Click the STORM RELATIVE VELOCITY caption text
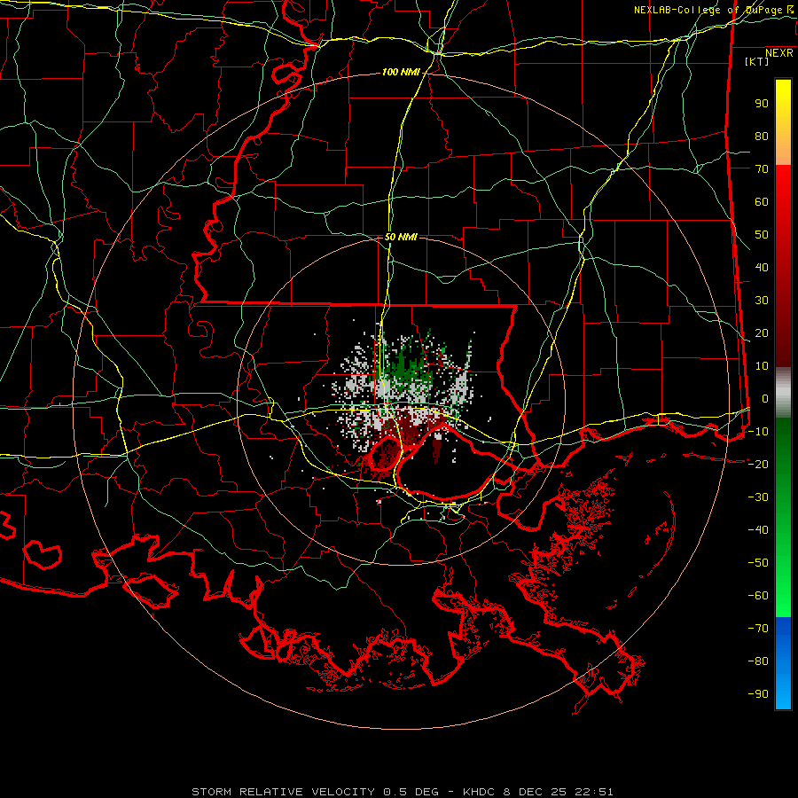Image resolution: width=798 pixels, height=798 pixels. [x=283, y=792]
